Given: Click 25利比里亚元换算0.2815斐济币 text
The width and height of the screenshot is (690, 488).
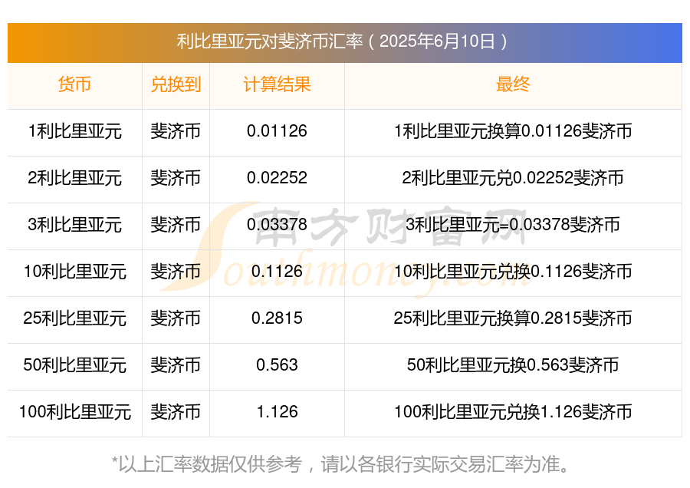Looking at the screenshot, I should tap(513, 318).
